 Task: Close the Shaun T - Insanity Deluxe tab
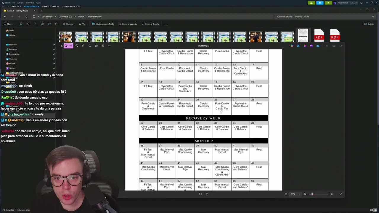[34, 11]
